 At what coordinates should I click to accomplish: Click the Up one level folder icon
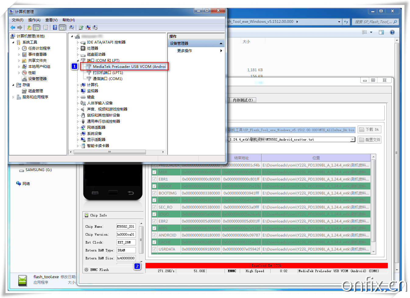(29, 28)
